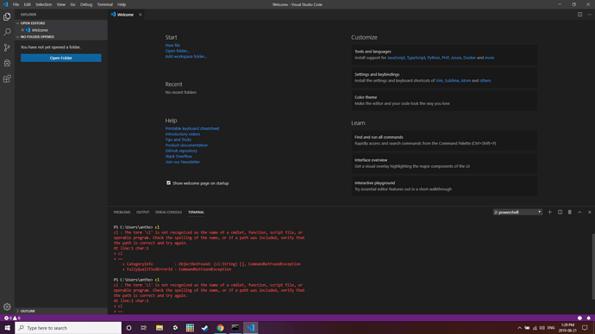Click the Open folder... link
Viewport: 595px width, 334px height.
point(178,51)
